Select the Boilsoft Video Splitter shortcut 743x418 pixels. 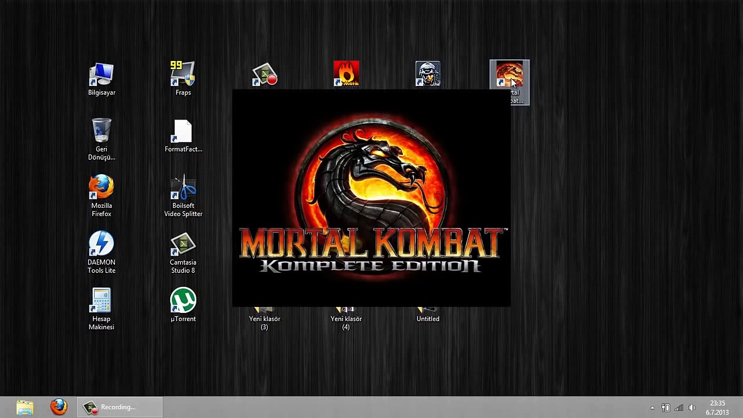click(x=183, y=196)
